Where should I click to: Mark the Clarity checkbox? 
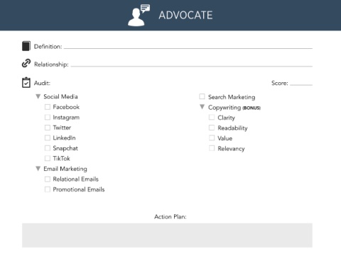212,117
